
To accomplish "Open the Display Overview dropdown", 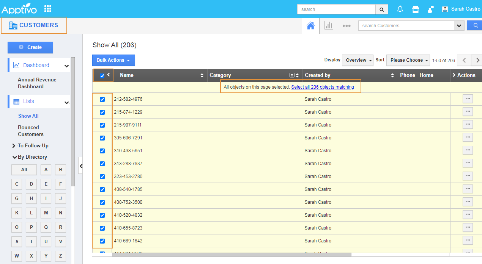I will point(358,60).
